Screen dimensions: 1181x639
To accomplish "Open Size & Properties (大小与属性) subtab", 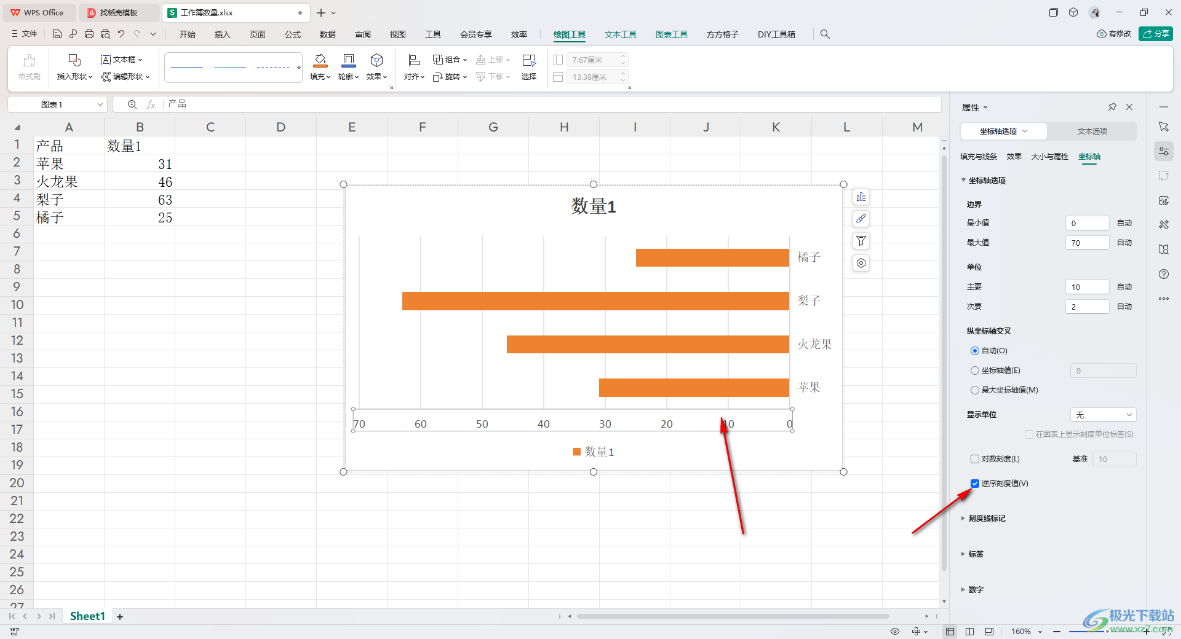I will click(x=1050, y=157).
